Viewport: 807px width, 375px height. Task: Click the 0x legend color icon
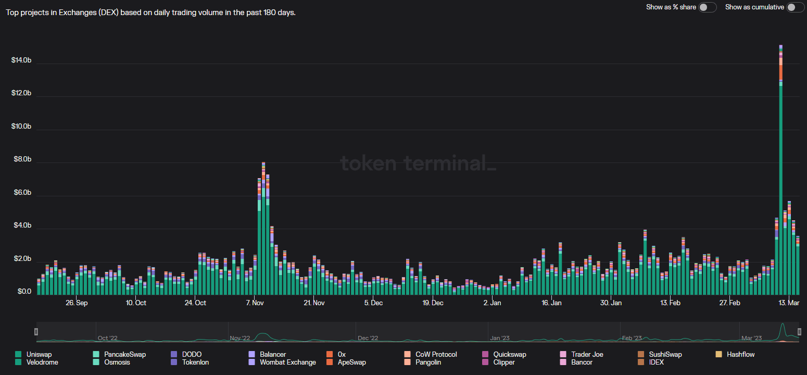tap(330, 355)
